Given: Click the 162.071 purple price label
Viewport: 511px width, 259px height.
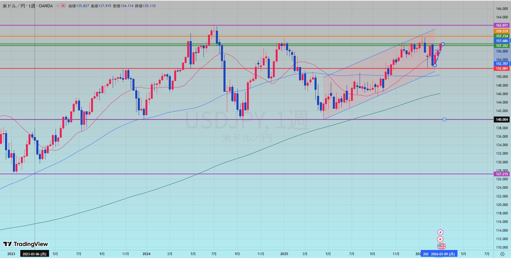Looking at the screenshot, I should (x=502, y=25).
